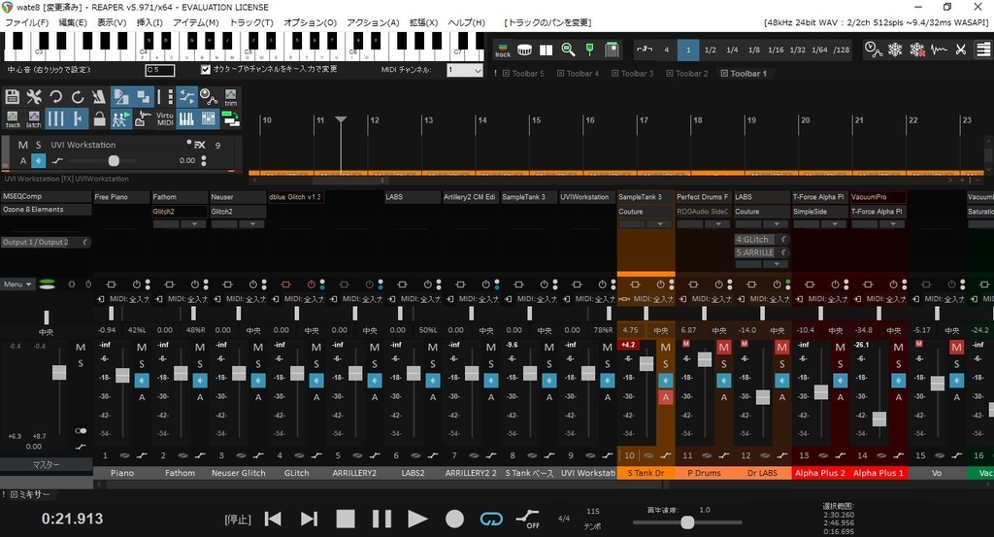The height and width of the screenshot is (537, 994).
Task: Switch to the Toolbar 2 tab
Action: [686, 74]
